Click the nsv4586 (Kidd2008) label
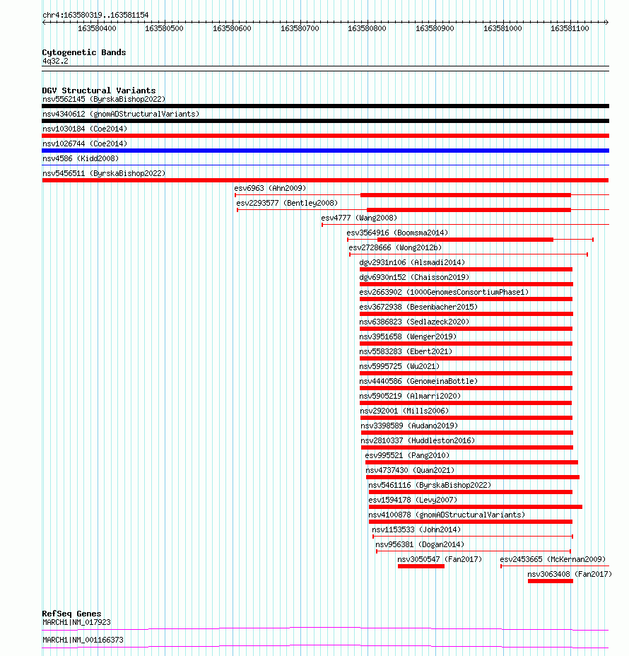This screenshot has width=629, height=656. click(x=81, y=158)
